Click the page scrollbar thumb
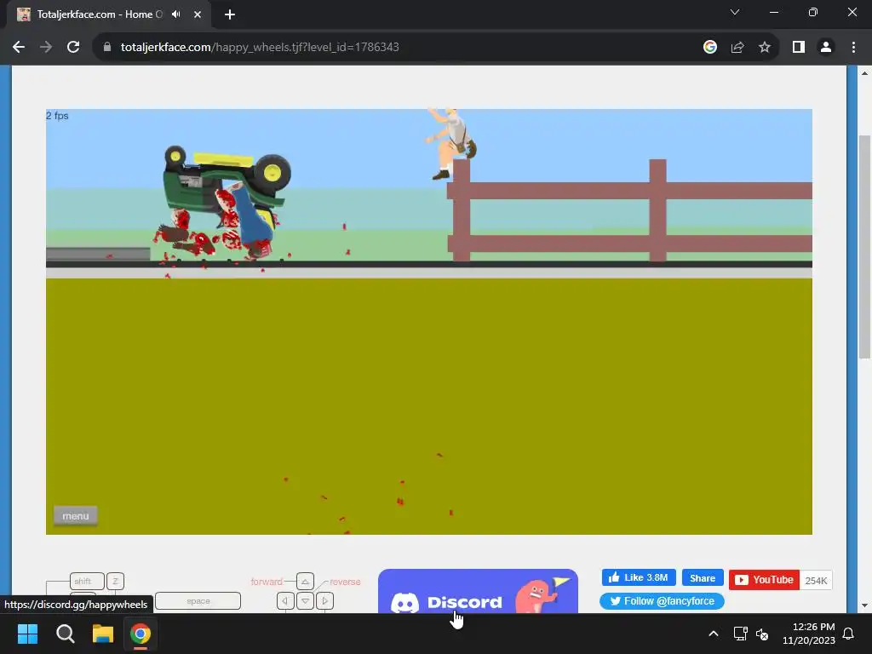The width and height of the screenshot is (872, 654). click(864, 247)
